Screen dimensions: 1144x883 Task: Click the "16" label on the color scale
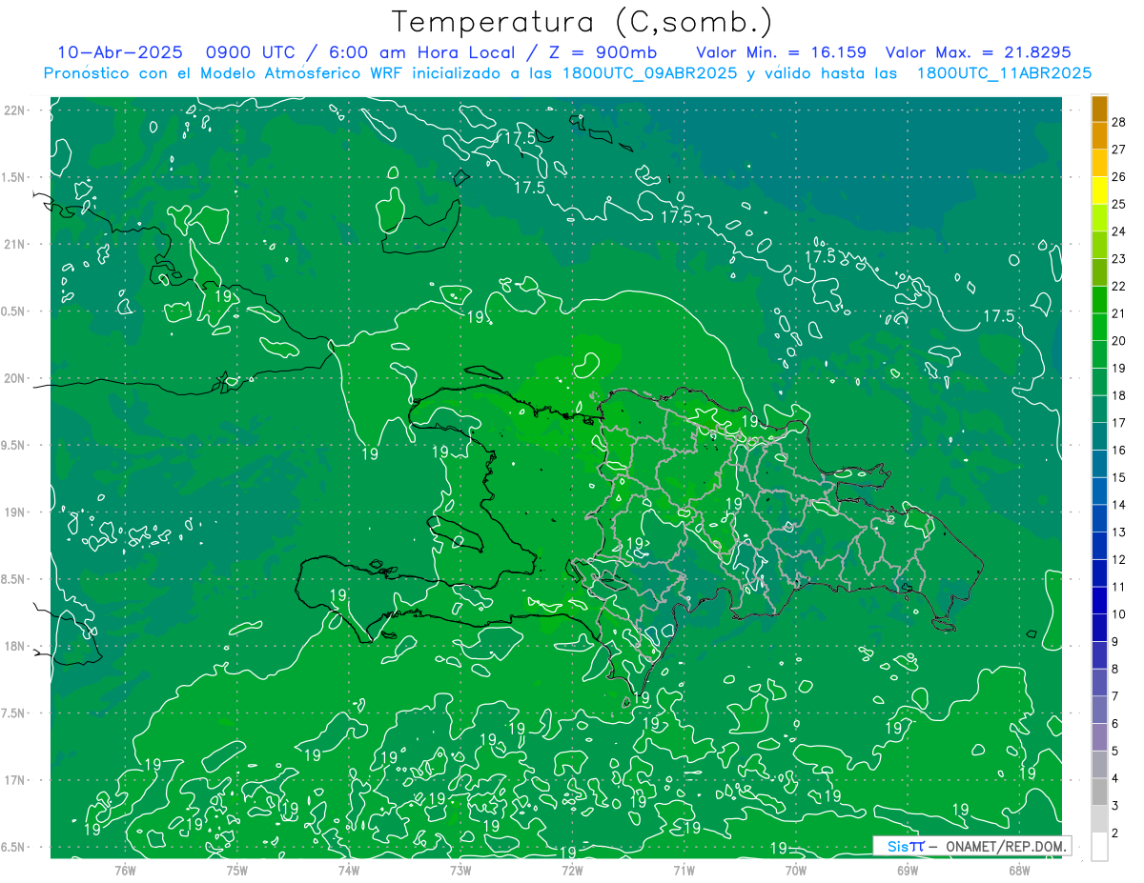[1119, 450]
